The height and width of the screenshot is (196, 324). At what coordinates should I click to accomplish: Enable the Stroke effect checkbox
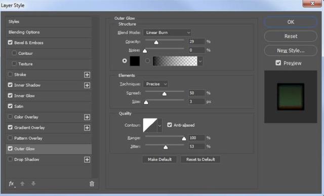(10, 74)
